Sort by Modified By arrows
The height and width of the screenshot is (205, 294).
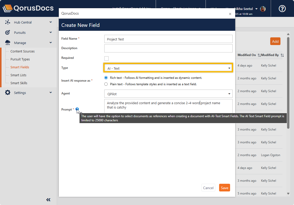tap(282, 55)
